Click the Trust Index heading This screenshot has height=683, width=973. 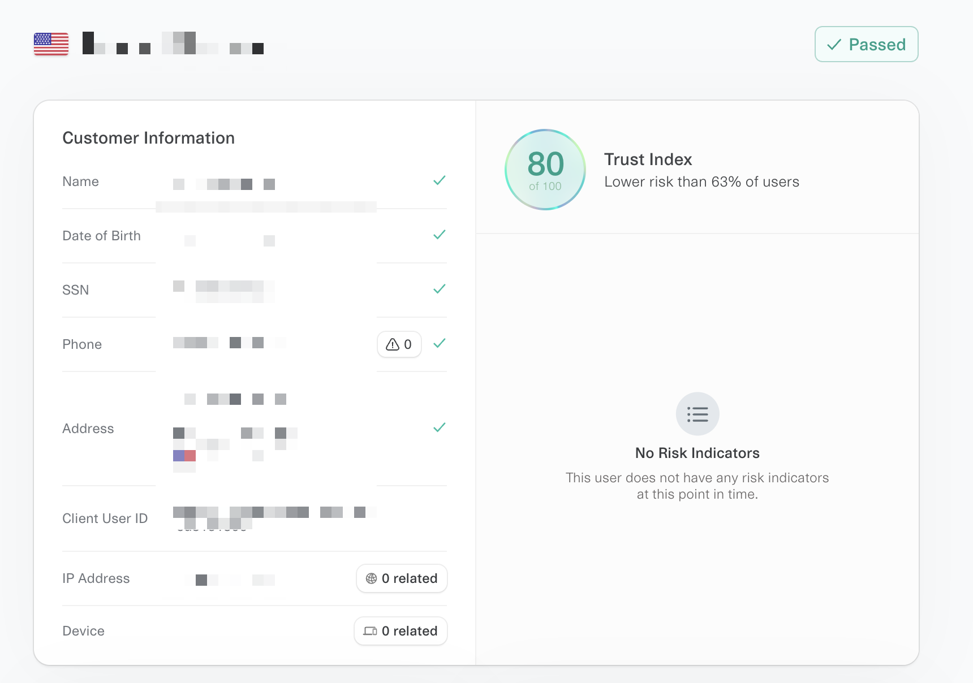[648, 159]
